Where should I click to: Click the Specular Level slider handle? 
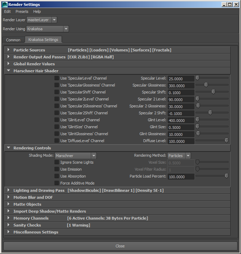click(x=197, y=78)
